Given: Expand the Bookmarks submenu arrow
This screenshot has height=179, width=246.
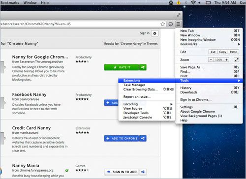Looking at the screenshot, I should [x=239, y=44].
